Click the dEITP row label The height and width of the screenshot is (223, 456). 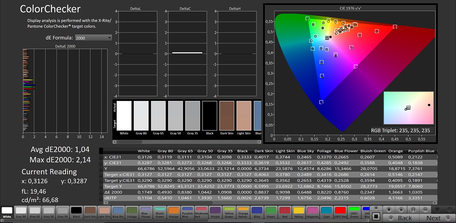[111, 198]
